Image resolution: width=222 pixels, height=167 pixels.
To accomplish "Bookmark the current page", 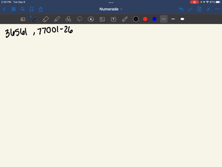I will [31, 9].
